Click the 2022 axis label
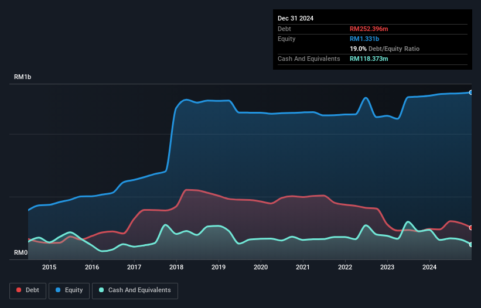The image size is (481, 308). [x=345, y=267]
